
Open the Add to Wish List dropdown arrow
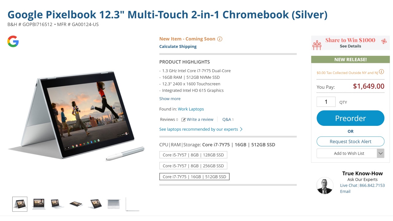(381, 153)
